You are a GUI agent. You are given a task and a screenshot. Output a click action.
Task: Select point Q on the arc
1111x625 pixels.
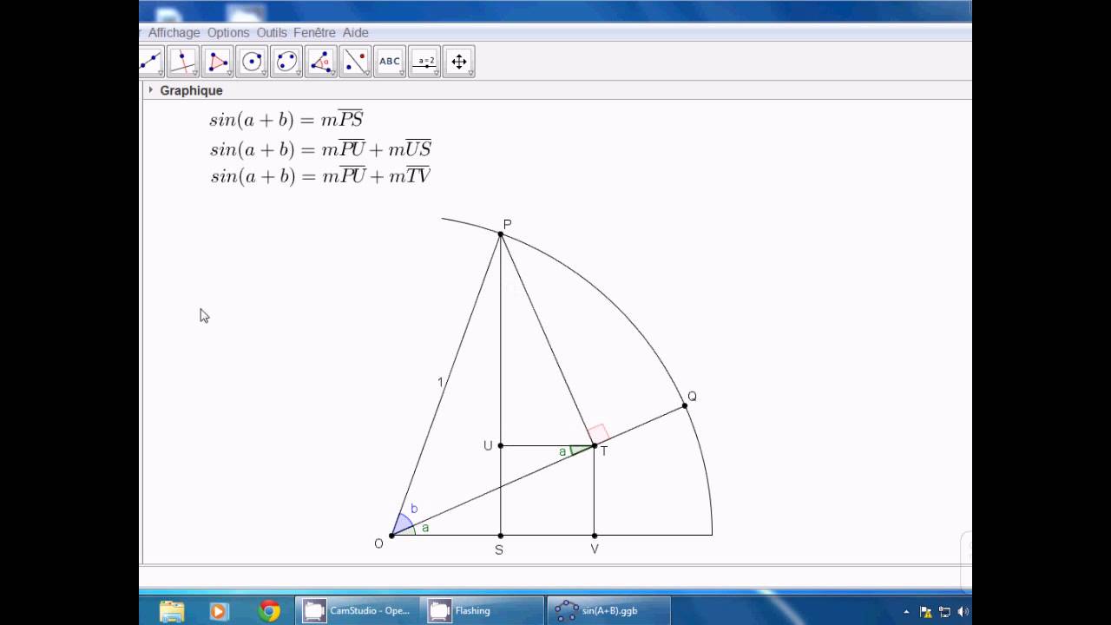685,405
